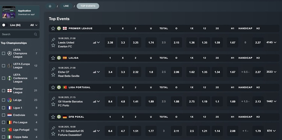Expand 874 more markets for Schweinfurt match

point(271,131)
